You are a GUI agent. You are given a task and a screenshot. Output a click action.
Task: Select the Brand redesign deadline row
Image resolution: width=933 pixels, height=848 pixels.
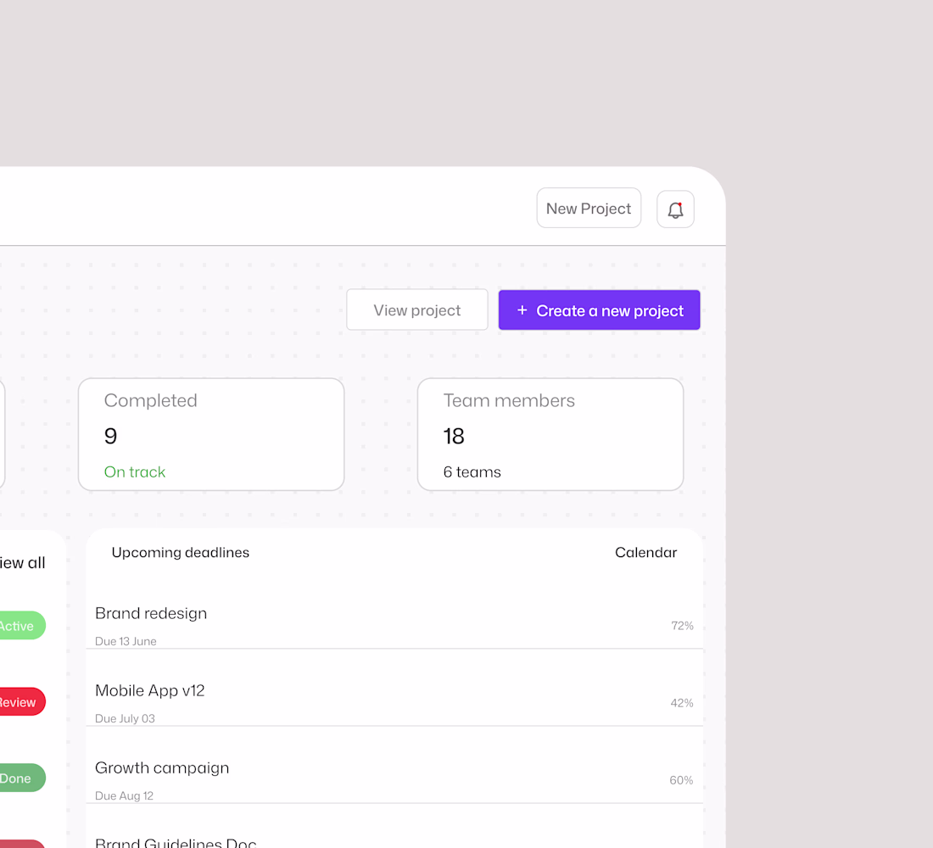tap(394, 626)
